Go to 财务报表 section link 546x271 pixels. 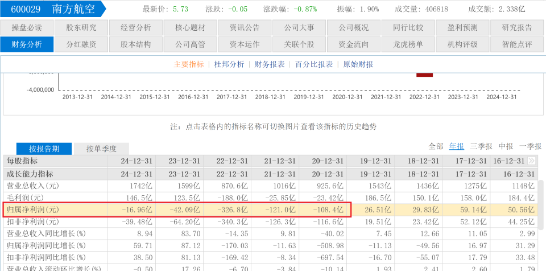pos(270,64)
